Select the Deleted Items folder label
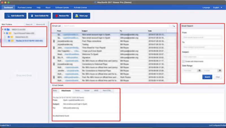This screenshot has height=128, width=226. [x=22, y=37]
